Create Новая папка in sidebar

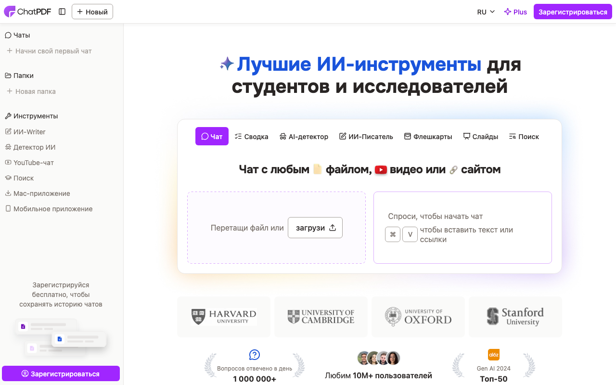click(31, 91)
